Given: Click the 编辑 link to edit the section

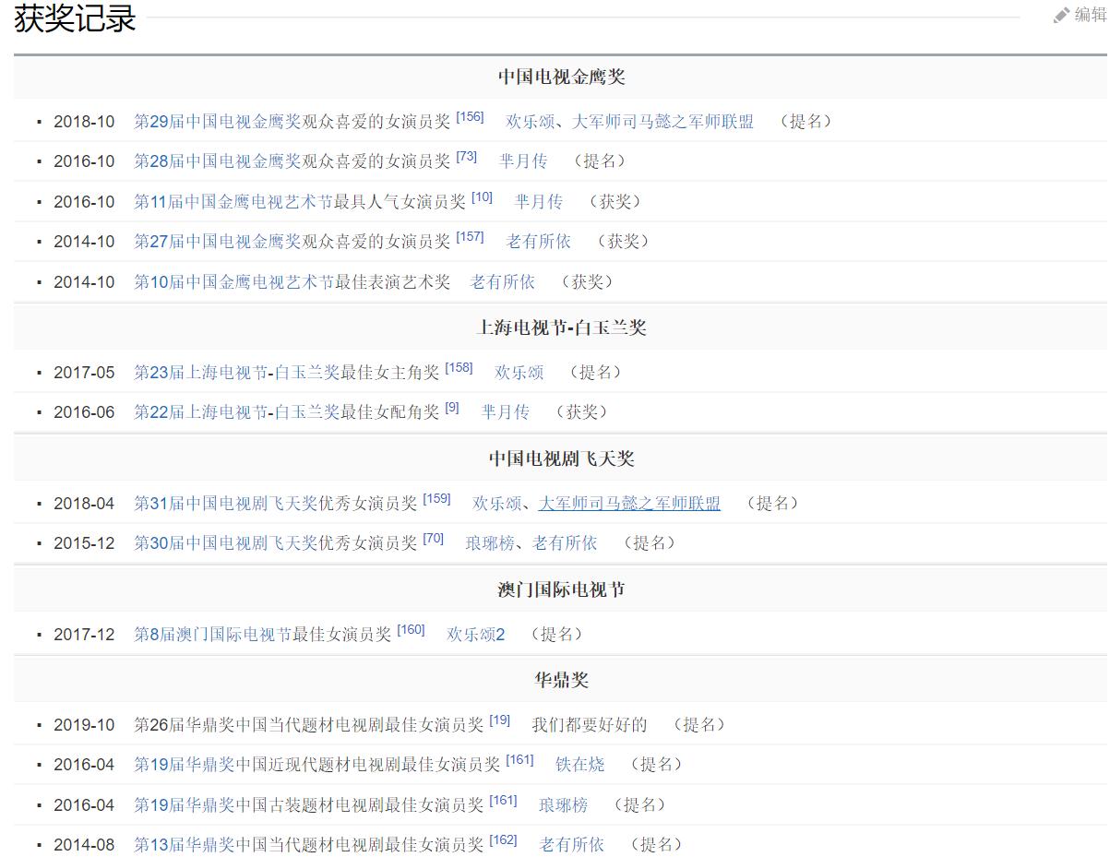Looking at the screenshot, I should pos(1084,15).
